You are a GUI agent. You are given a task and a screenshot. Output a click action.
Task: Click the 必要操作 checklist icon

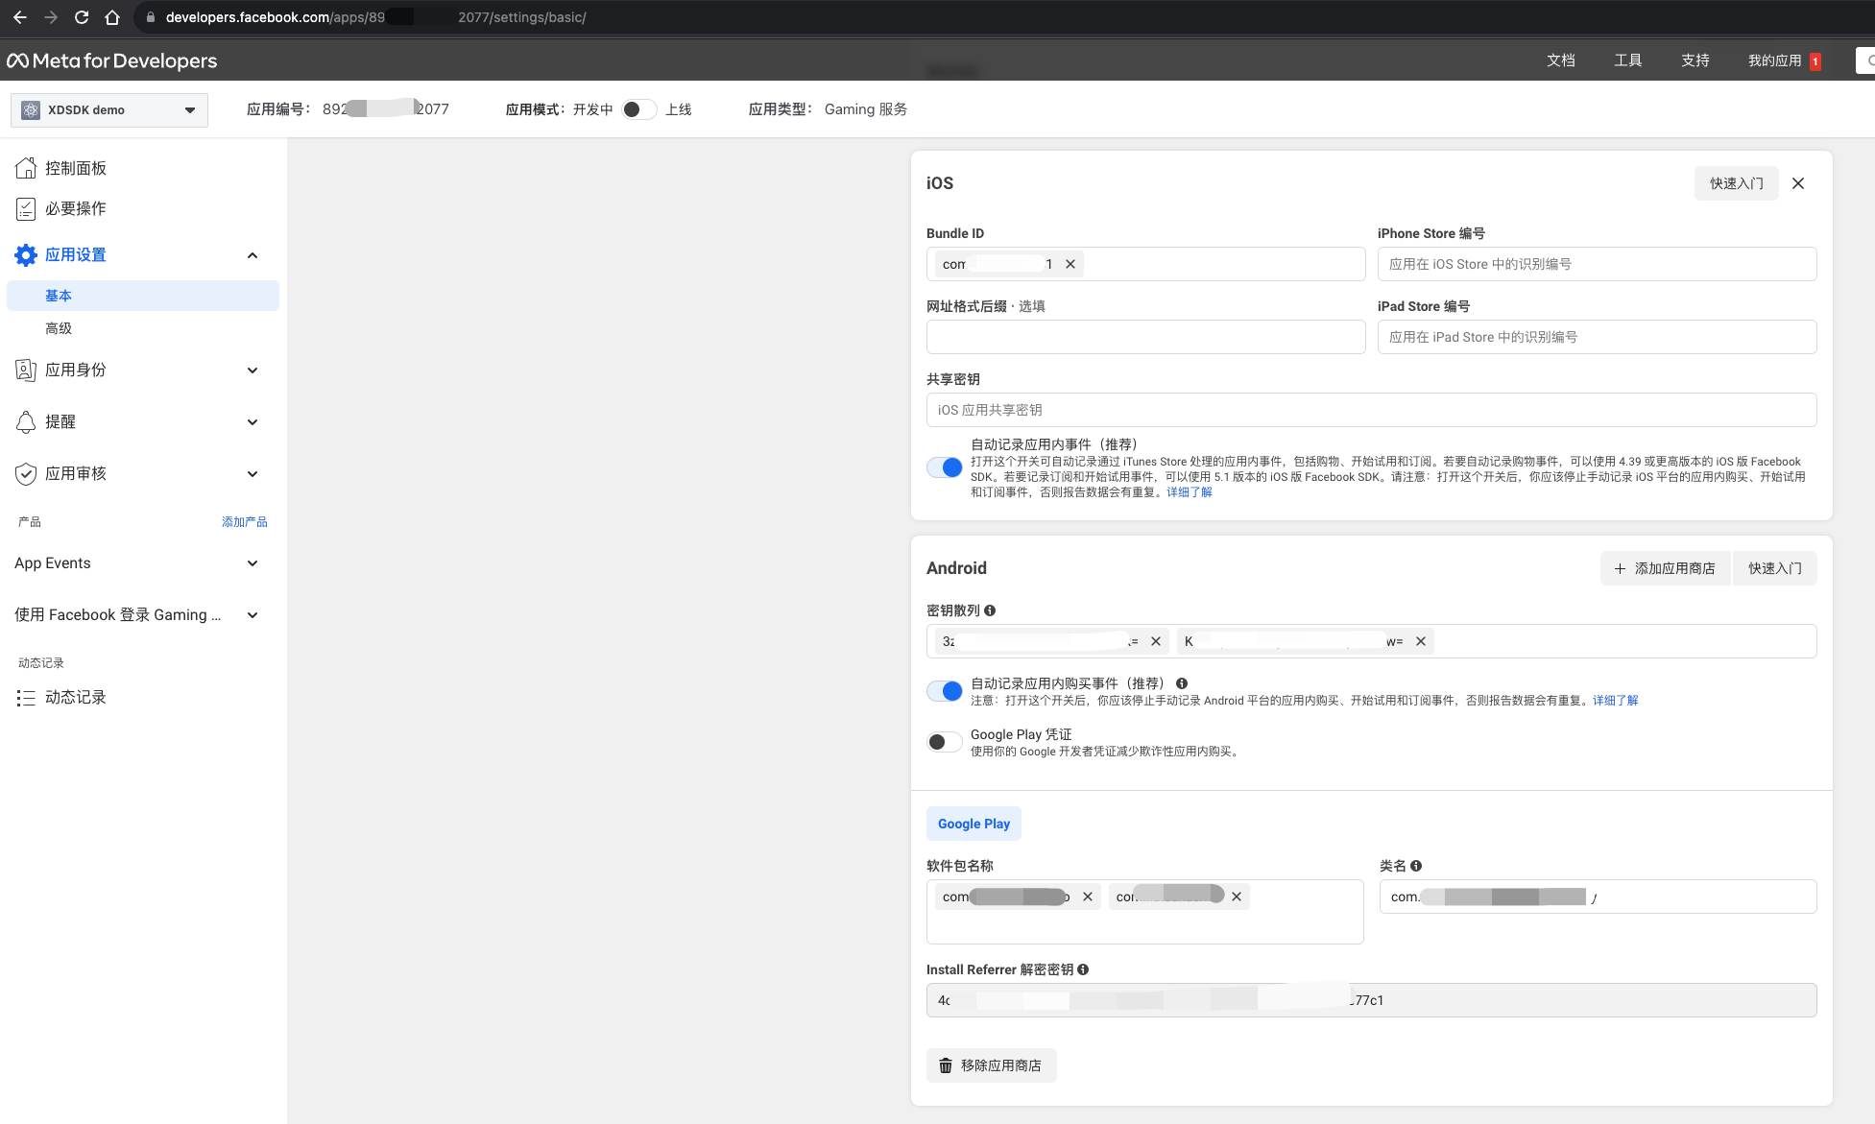coord(26,208)
